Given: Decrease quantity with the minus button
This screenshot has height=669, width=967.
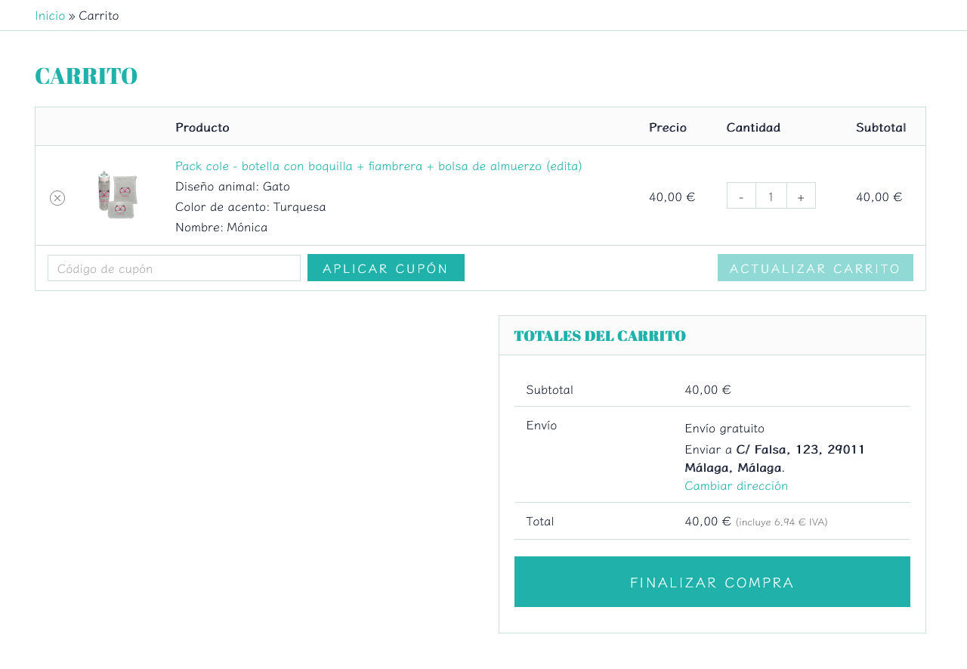Looking at the screenshot, I should [x=741, y=197].
